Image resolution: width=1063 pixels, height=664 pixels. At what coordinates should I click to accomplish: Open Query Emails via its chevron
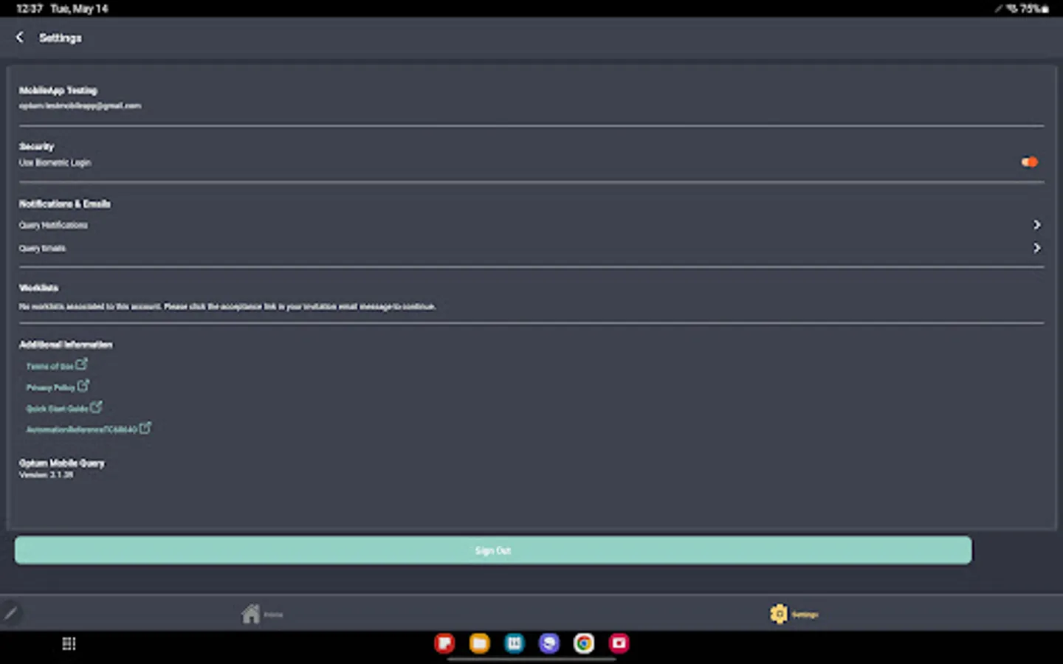coord(1036,248)
